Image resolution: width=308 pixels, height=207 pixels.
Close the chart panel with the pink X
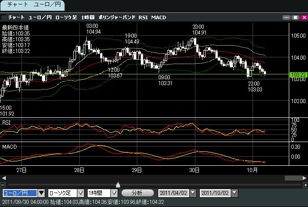[x=303, y=17]
